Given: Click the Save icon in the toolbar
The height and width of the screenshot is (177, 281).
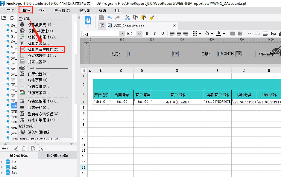Looking at the screenshot, I should 102,17.
